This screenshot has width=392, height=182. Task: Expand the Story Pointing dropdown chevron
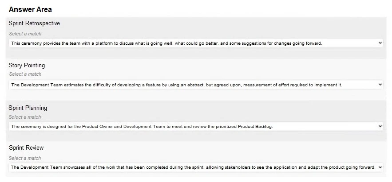[x=380, y=84]
